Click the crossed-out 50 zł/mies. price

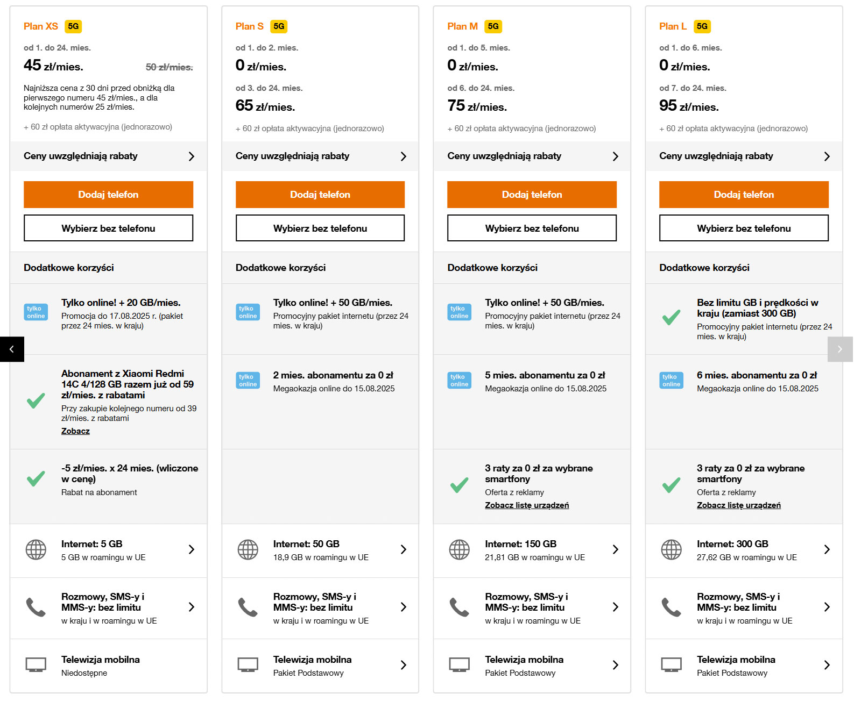[169, 67]
